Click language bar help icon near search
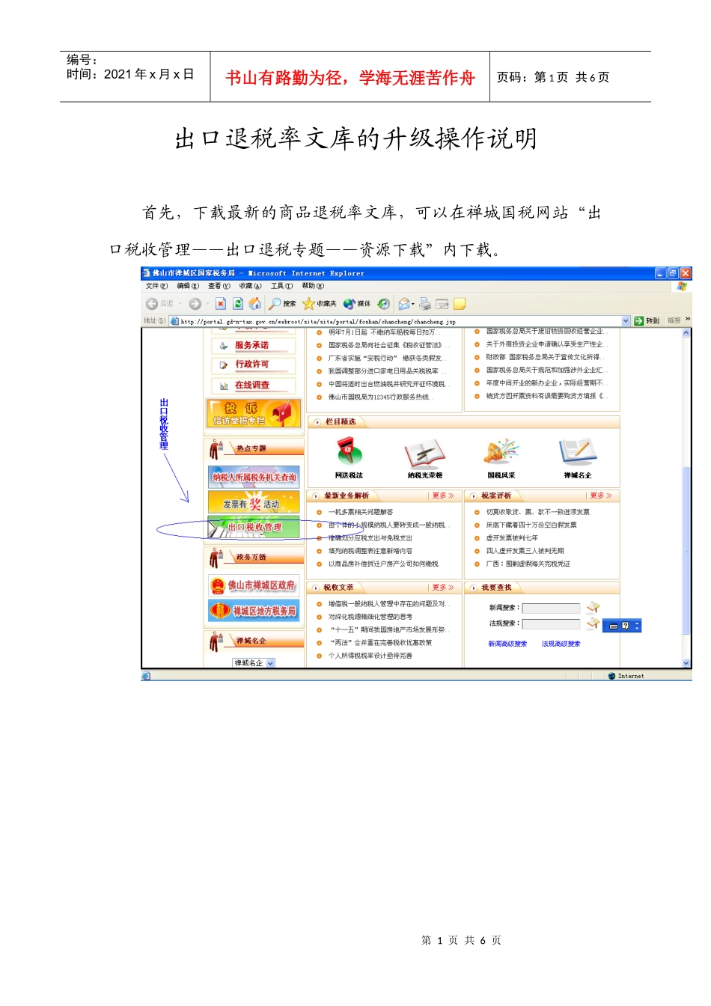Screen dimensions: 711x1006 coord(626,626)
